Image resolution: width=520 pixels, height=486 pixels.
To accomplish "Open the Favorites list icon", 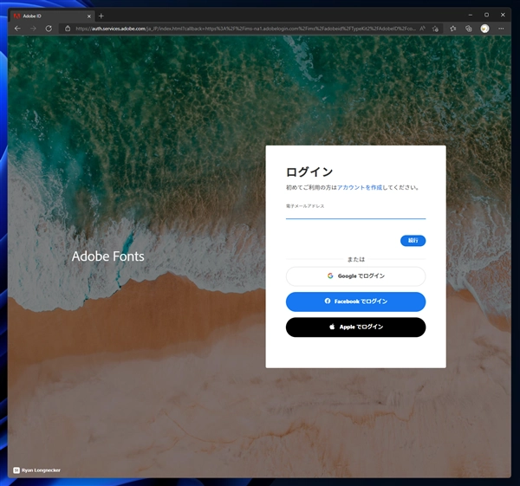I will tap(453, 29).
